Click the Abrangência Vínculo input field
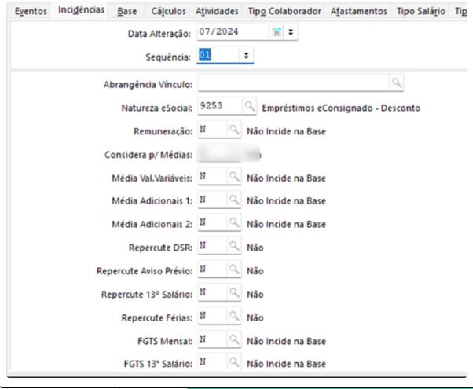Screen dimensions: 473x389 [x=294, y=83]
